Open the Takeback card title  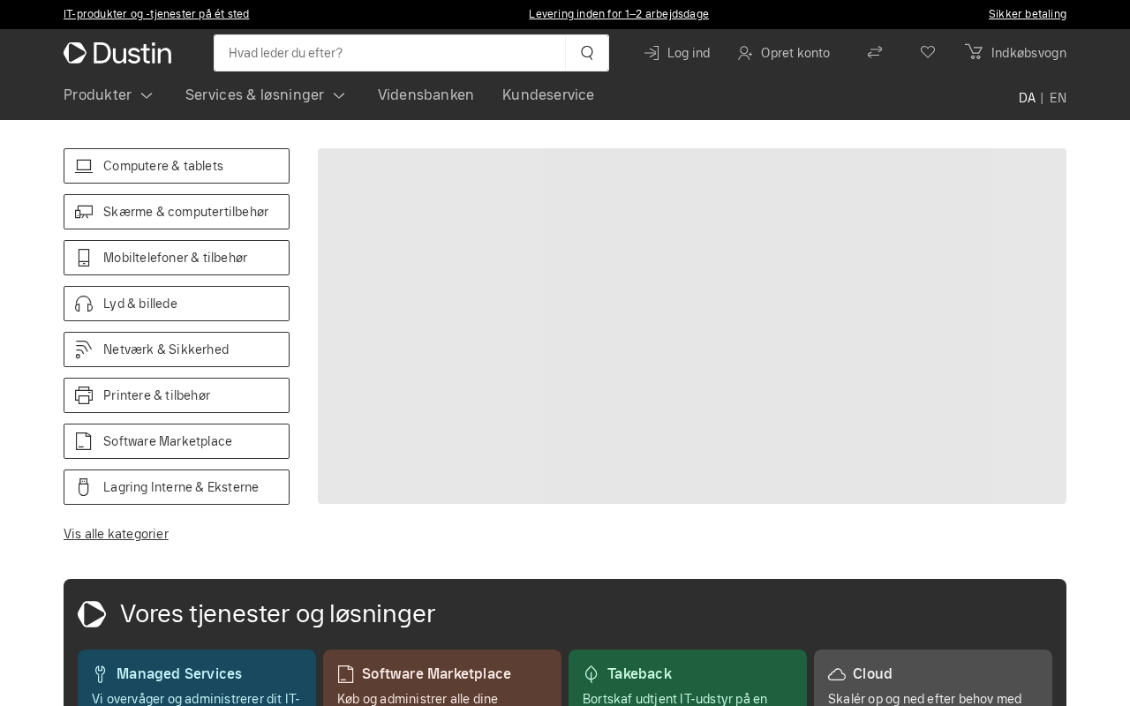click(x=639, y=674)
